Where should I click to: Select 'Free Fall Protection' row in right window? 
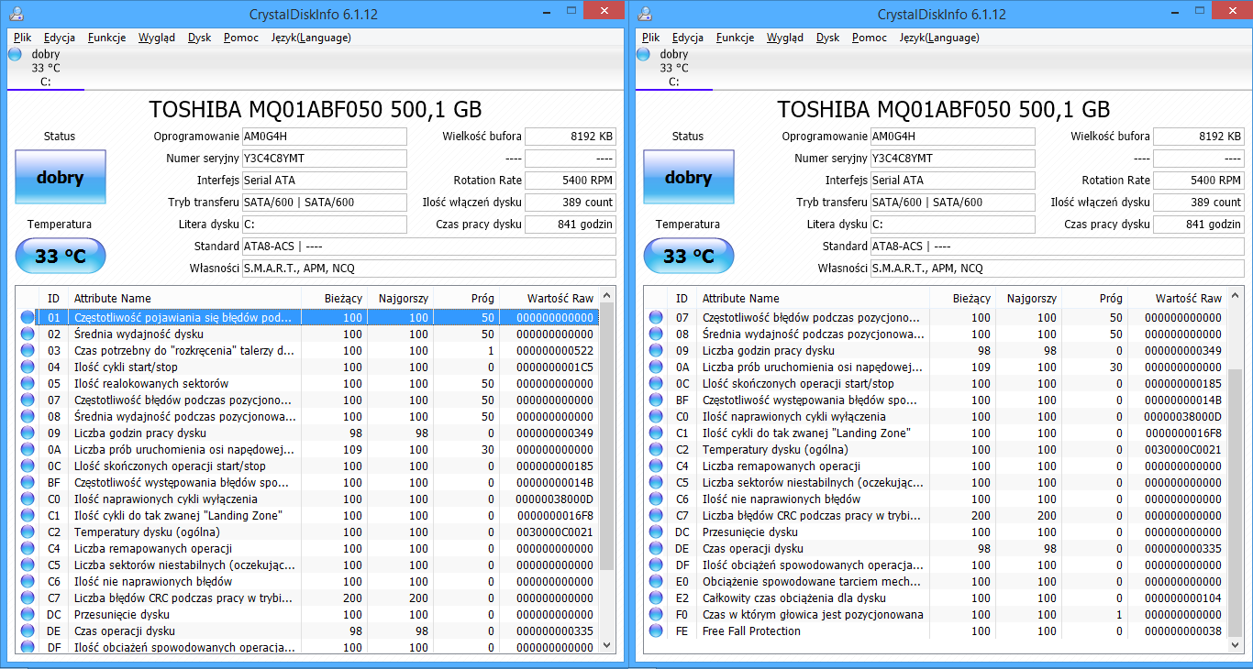pyautogui.click(x=936, y=631)
